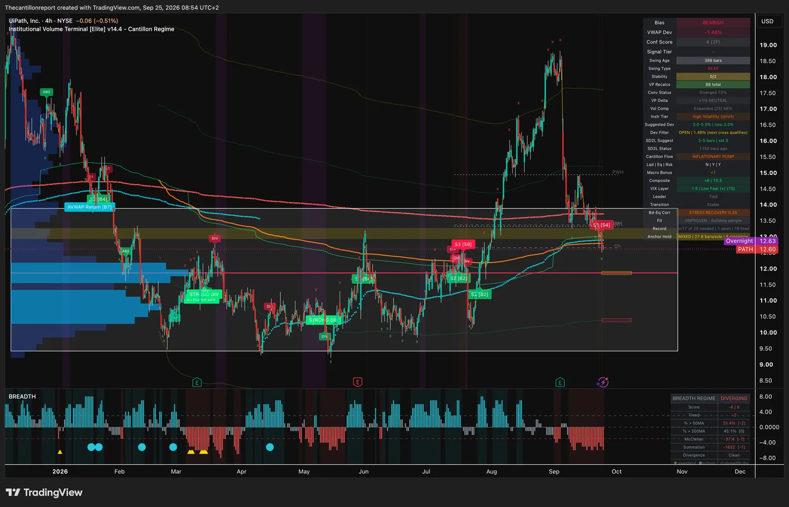The image size is (789, 507).
Task: Select the AVWAP Return [B7] label
Action: [x=89, y=207]
